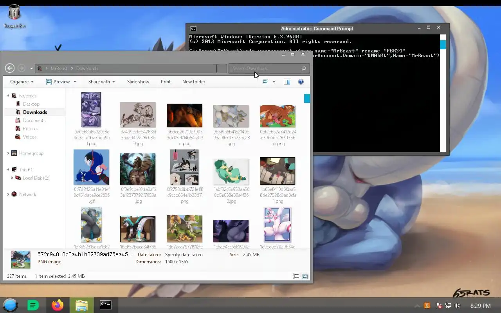The height and width of the screenshot is (313, 501).
Task: Expand the Homegroup tree node
Action: [8, 153]
